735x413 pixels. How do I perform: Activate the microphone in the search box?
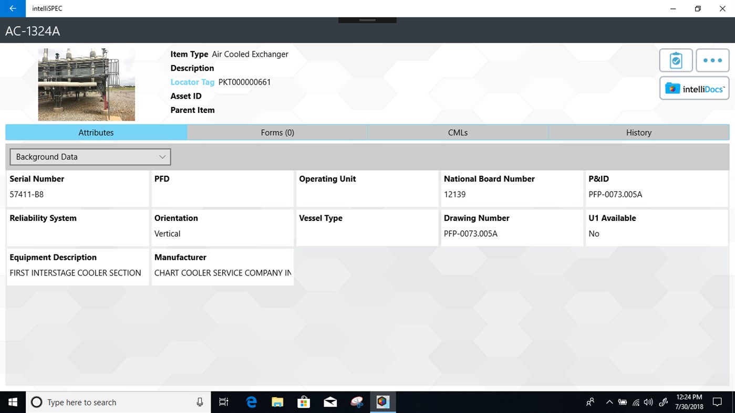click(x=200, y=402)
